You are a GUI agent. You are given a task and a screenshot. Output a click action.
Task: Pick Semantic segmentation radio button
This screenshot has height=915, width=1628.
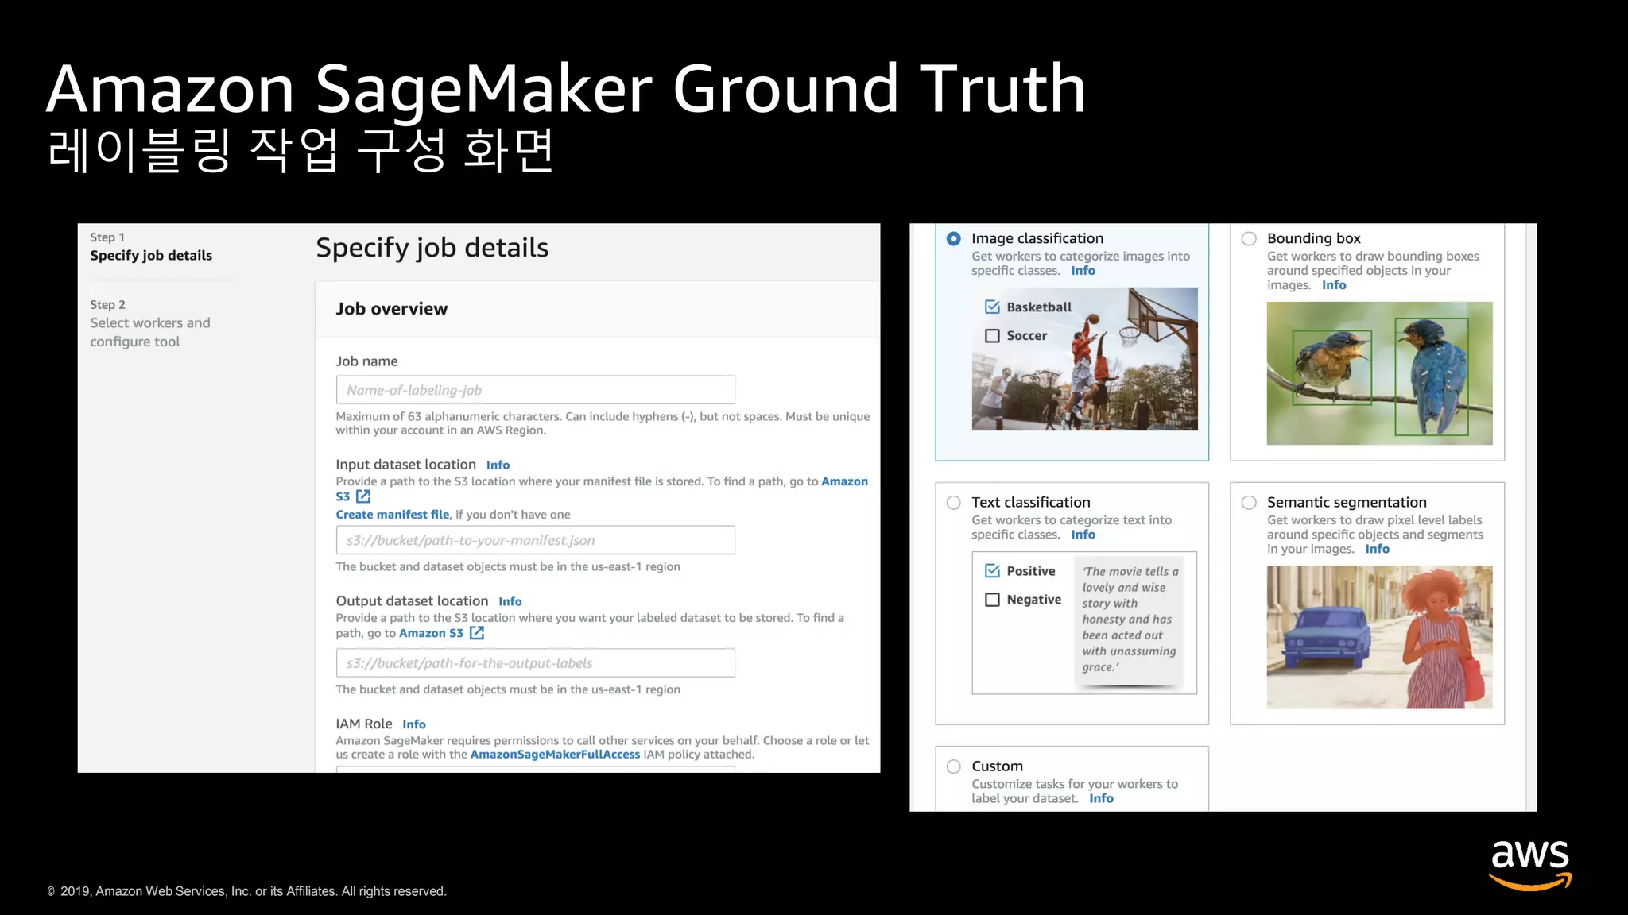click(1249, 503)
